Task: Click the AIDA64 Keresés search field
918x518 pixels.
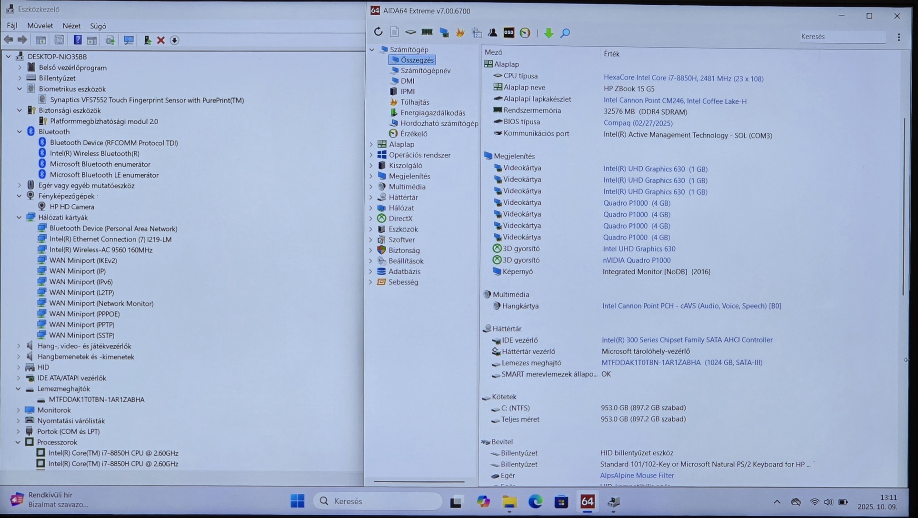Action: [x=842, y=37]
